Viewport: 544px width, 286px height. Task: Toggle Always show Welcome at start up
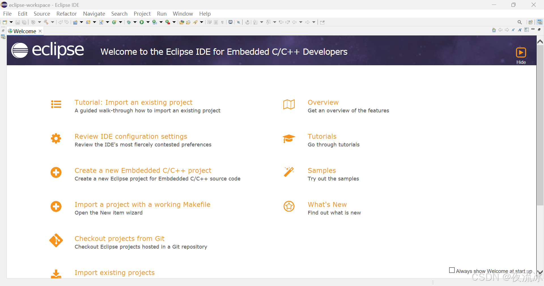(452, 270)
